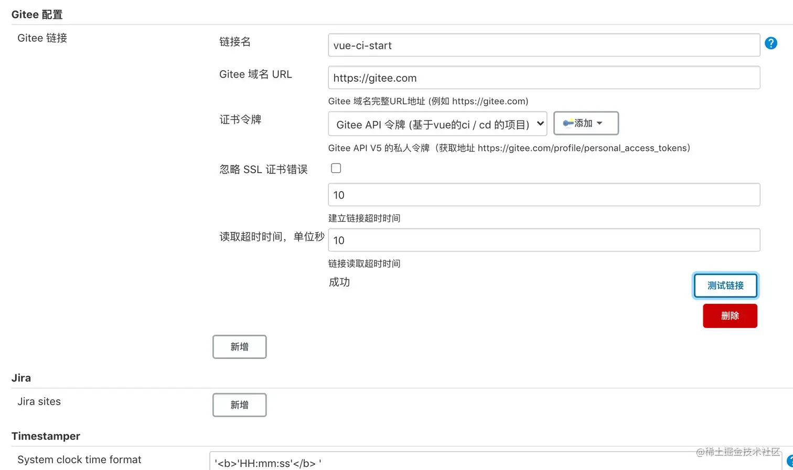Open the help icon beside 链接名 field
The image size is (793, 470).
coord(770,43)
